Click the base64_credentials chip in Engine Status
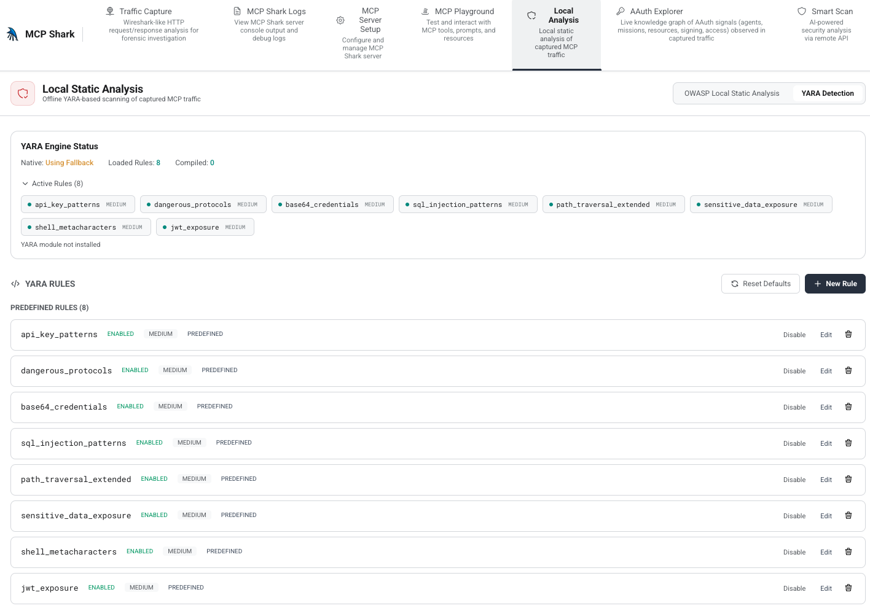 (x=332, y=204)
